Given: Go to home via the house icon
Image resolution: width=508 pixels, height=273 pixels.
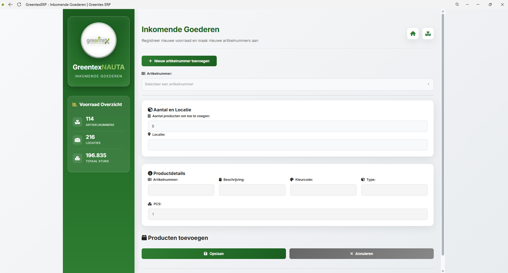Looking at the screenshot, I should pos(413,34).
